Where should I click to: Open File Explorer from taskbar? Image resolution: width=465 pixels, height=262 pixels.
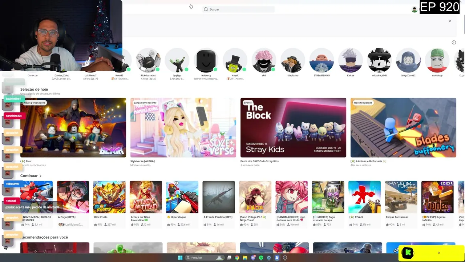click(x=245, y=258)
